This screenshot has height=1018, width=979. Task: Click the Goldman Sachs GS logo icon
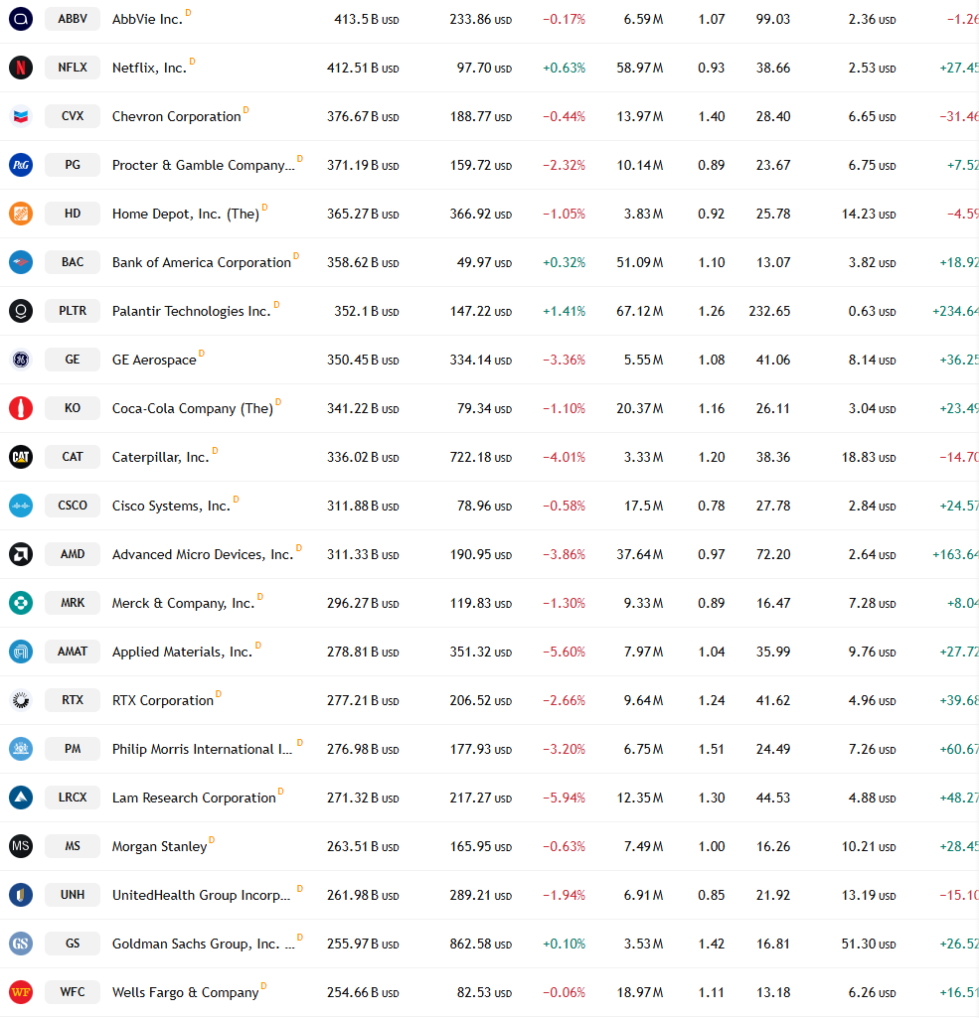click(x=21, y=944)
